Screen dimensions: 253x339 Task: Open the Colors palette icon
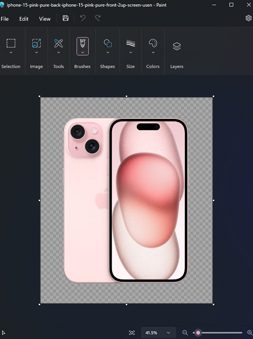click(x=153, y=43)
